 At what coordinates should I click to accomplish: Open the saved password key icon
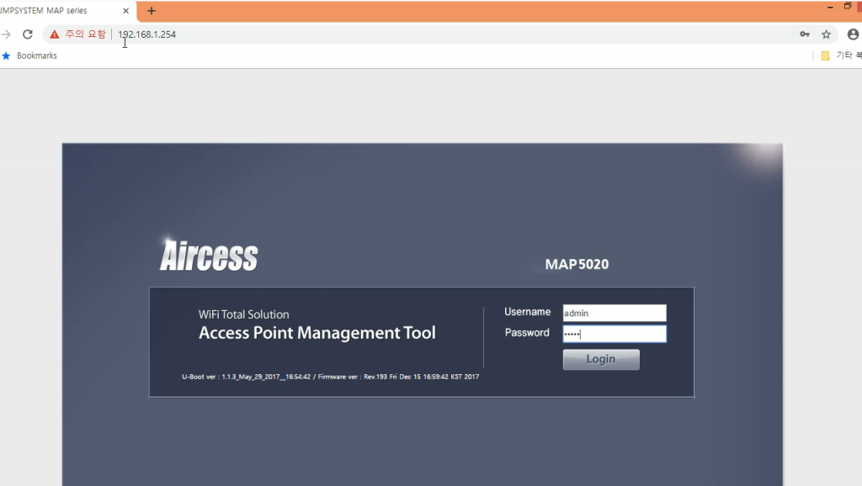coord(805,34)
